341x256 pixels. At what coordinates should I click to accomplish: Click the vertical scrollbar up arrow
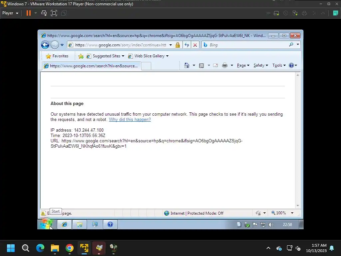(x=298, y=75)
